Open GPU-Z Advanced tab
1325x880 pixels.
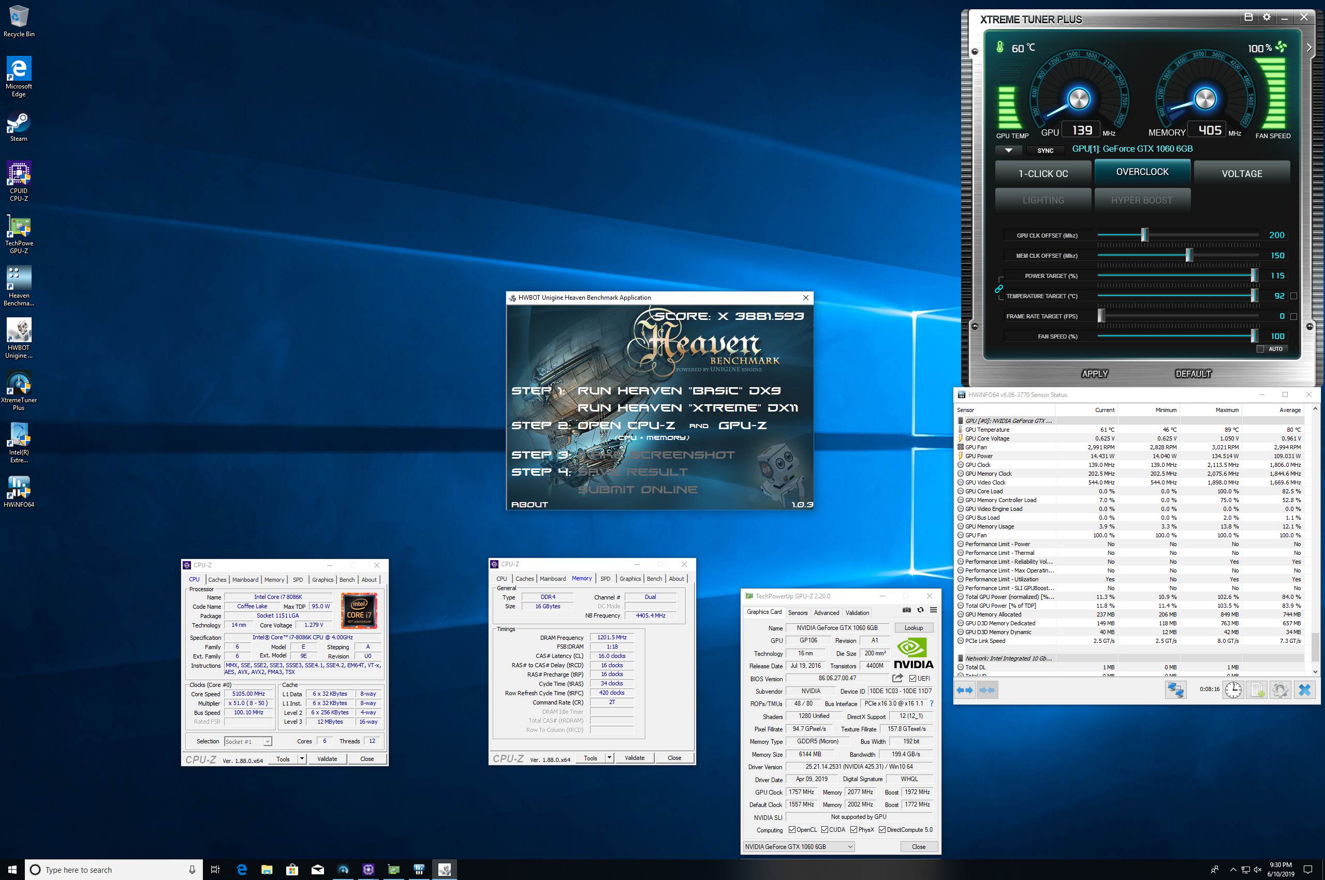[826, 613]
